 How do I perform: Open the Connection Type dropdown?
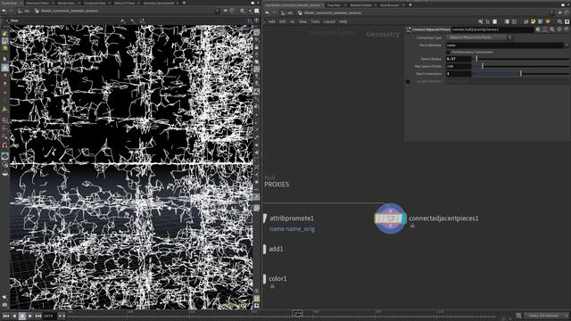point(478,37)
